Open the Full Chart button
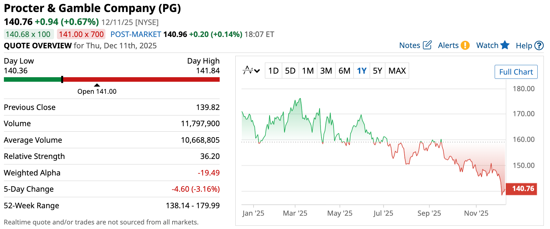Screen dimensions: 550x229 516,72
